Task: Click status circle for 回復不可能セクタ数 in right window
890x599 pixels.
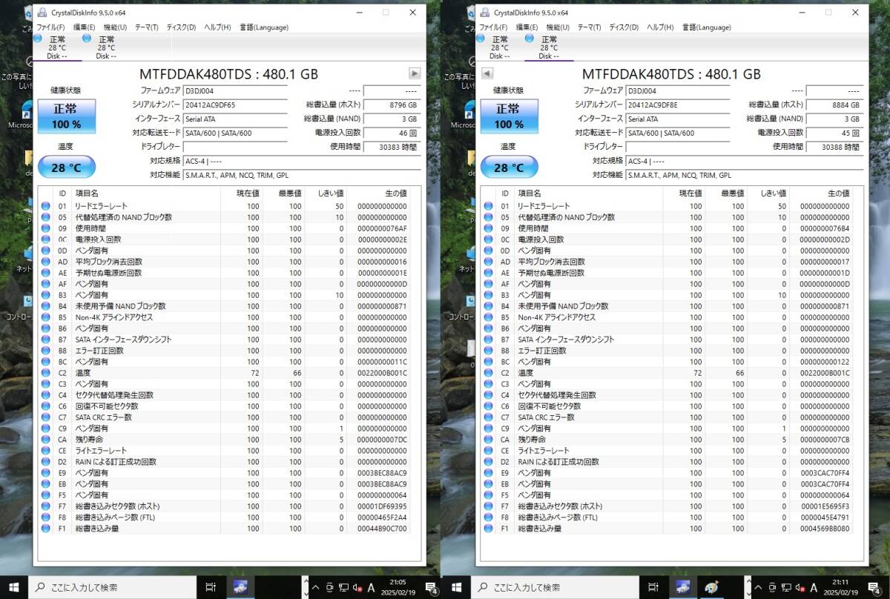Action: [x=488, y=406]
